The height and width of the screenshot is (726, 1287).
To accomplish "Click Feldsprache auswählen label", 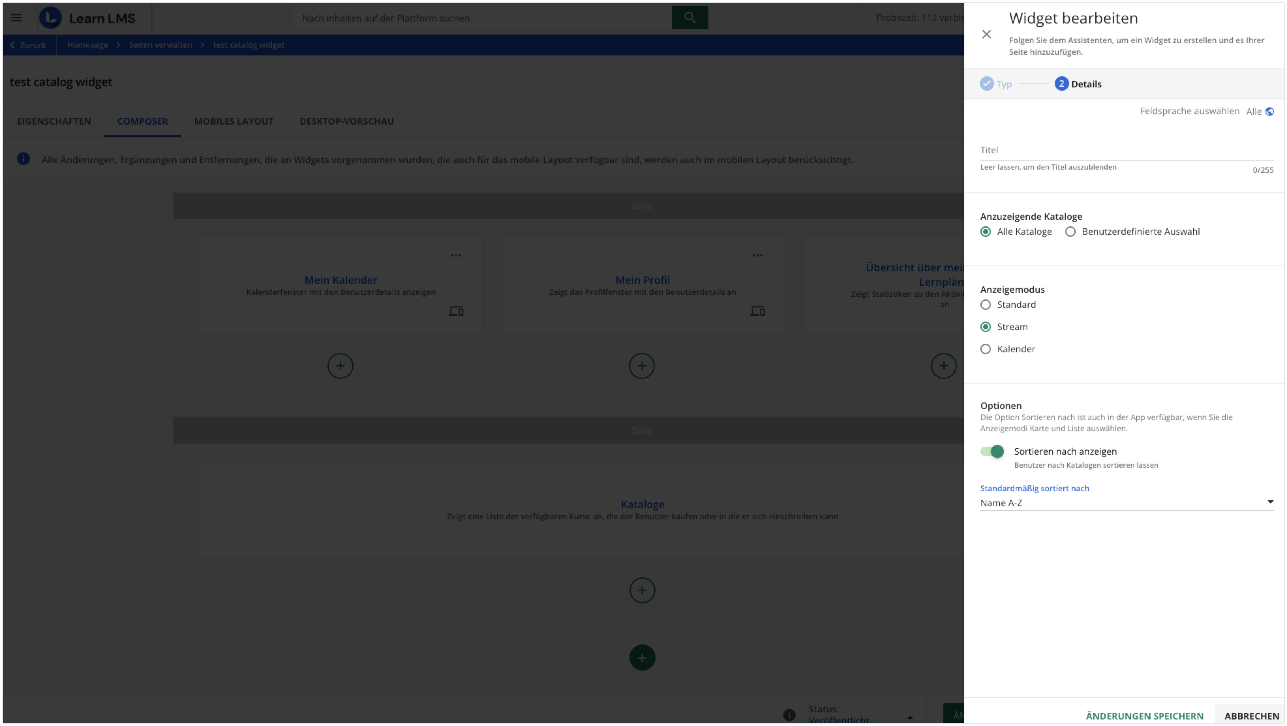I will pos(1189,111).
